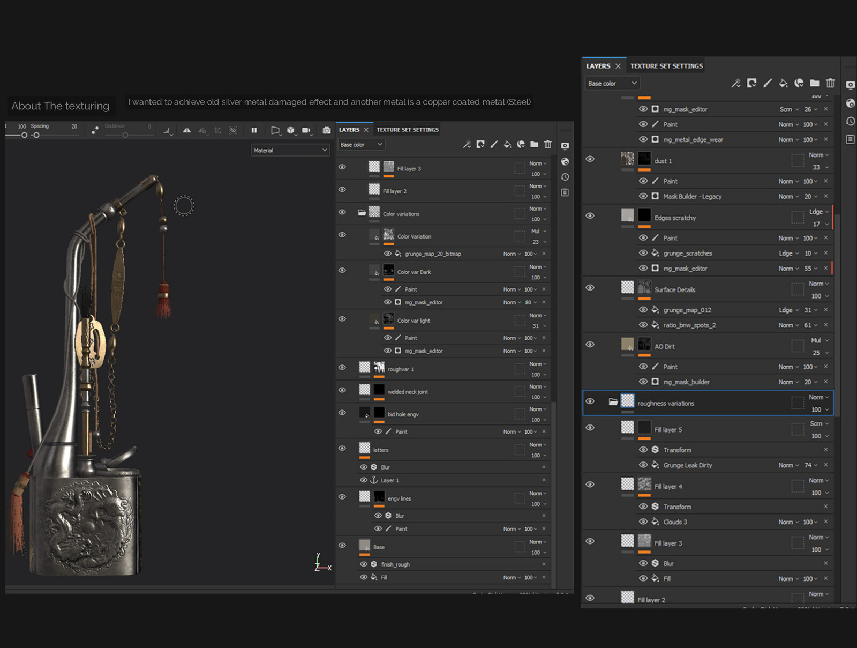857x648 pixels.
Task: Collapse the Color variations folder
Action: click(x=362, y=212)
